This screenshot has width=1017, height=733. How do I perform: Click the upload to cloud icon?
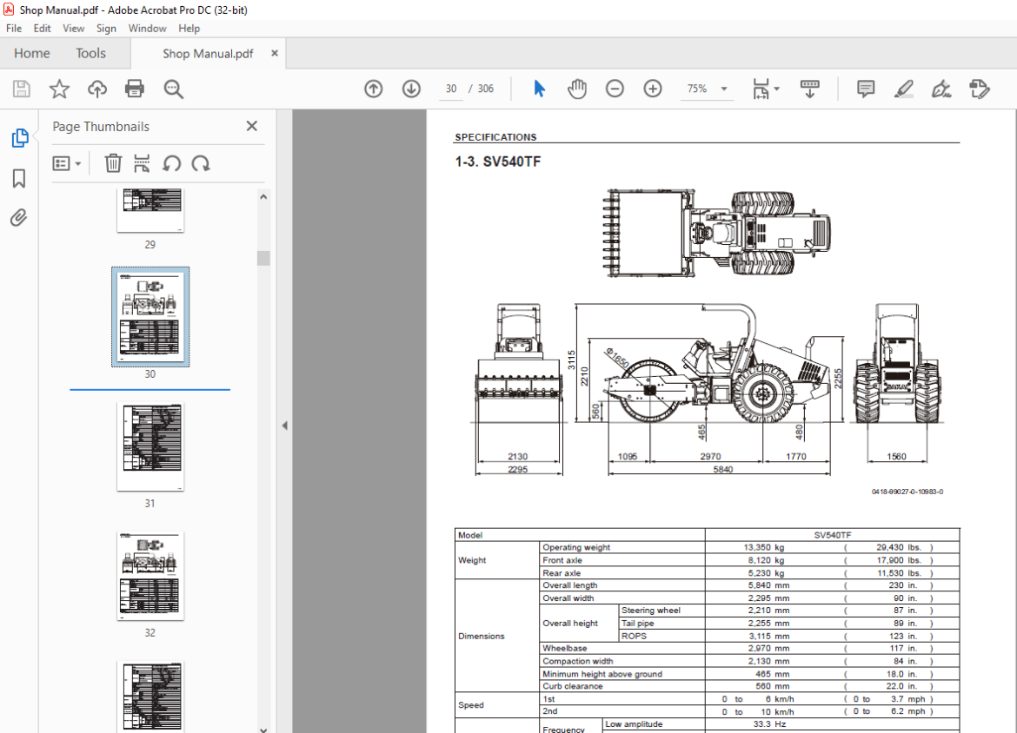click(97, 89)
